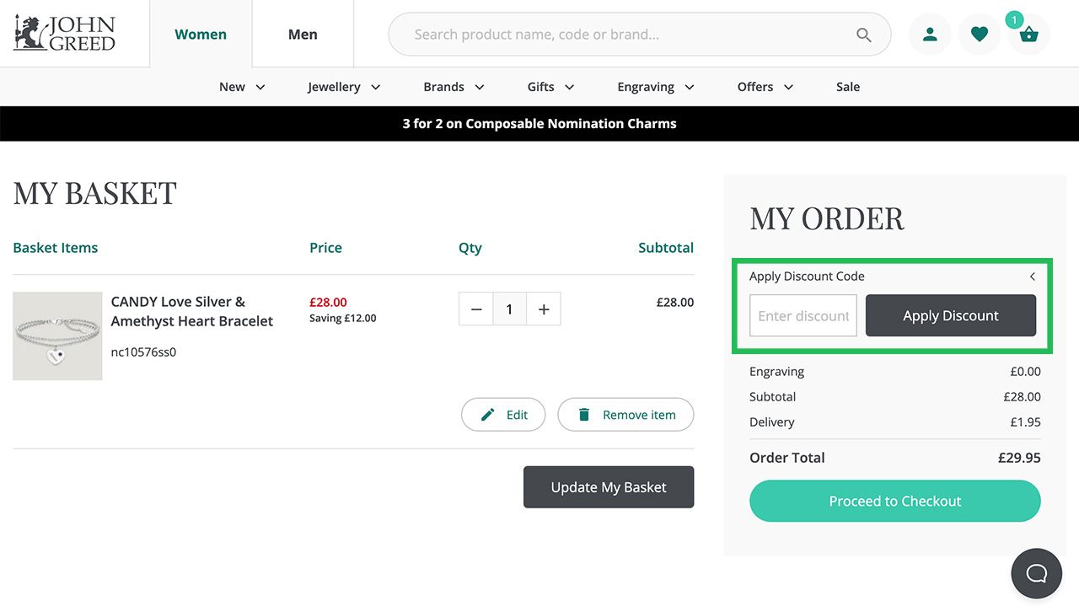The image size is (1079, 607).
Task: Expand the Brands menu
Action: 454,87
